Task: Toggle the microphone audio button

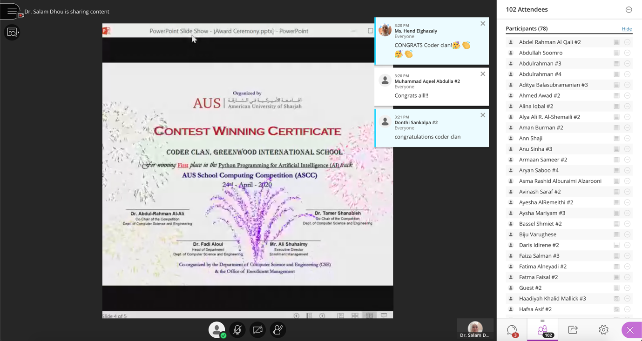Action: coord(237,330)
